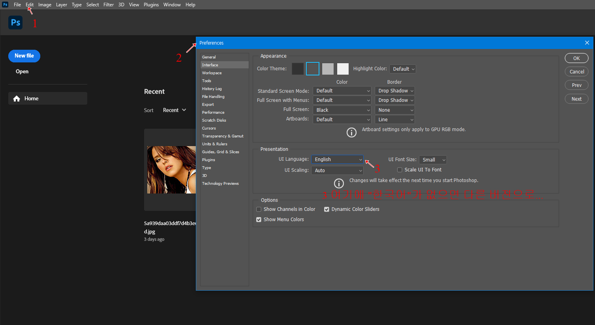The height and width of the screenshot is (325, 595).
Task: Select Cursors preferences category
Action: point(224,128)
